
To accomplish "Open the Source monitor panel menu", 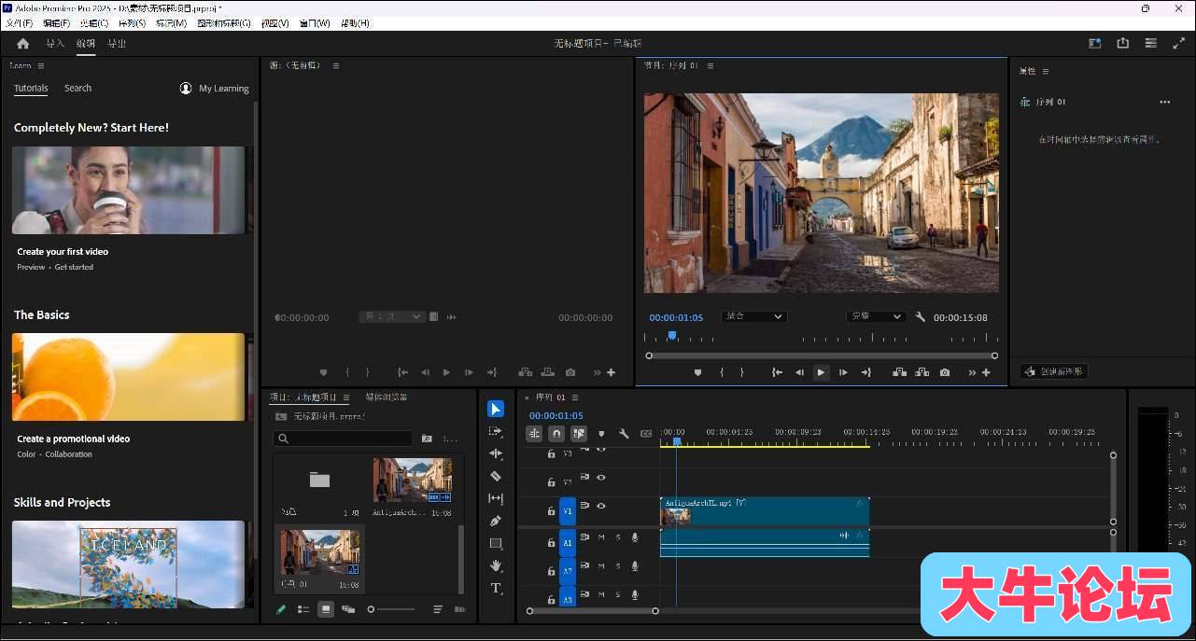I will point(336,65).
